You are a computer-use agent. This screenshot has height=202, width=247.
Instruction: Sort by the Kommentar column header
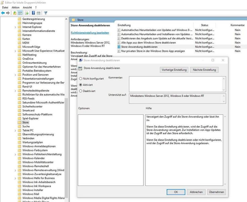tap(237, 25)
